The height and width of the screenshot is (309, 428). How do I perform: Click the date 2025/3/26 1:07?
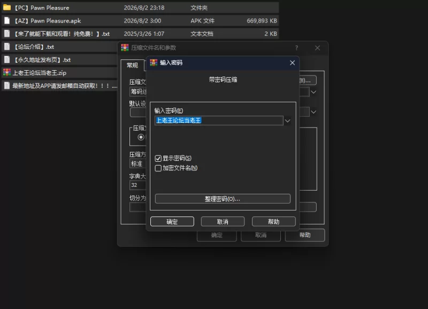point(144,34)
